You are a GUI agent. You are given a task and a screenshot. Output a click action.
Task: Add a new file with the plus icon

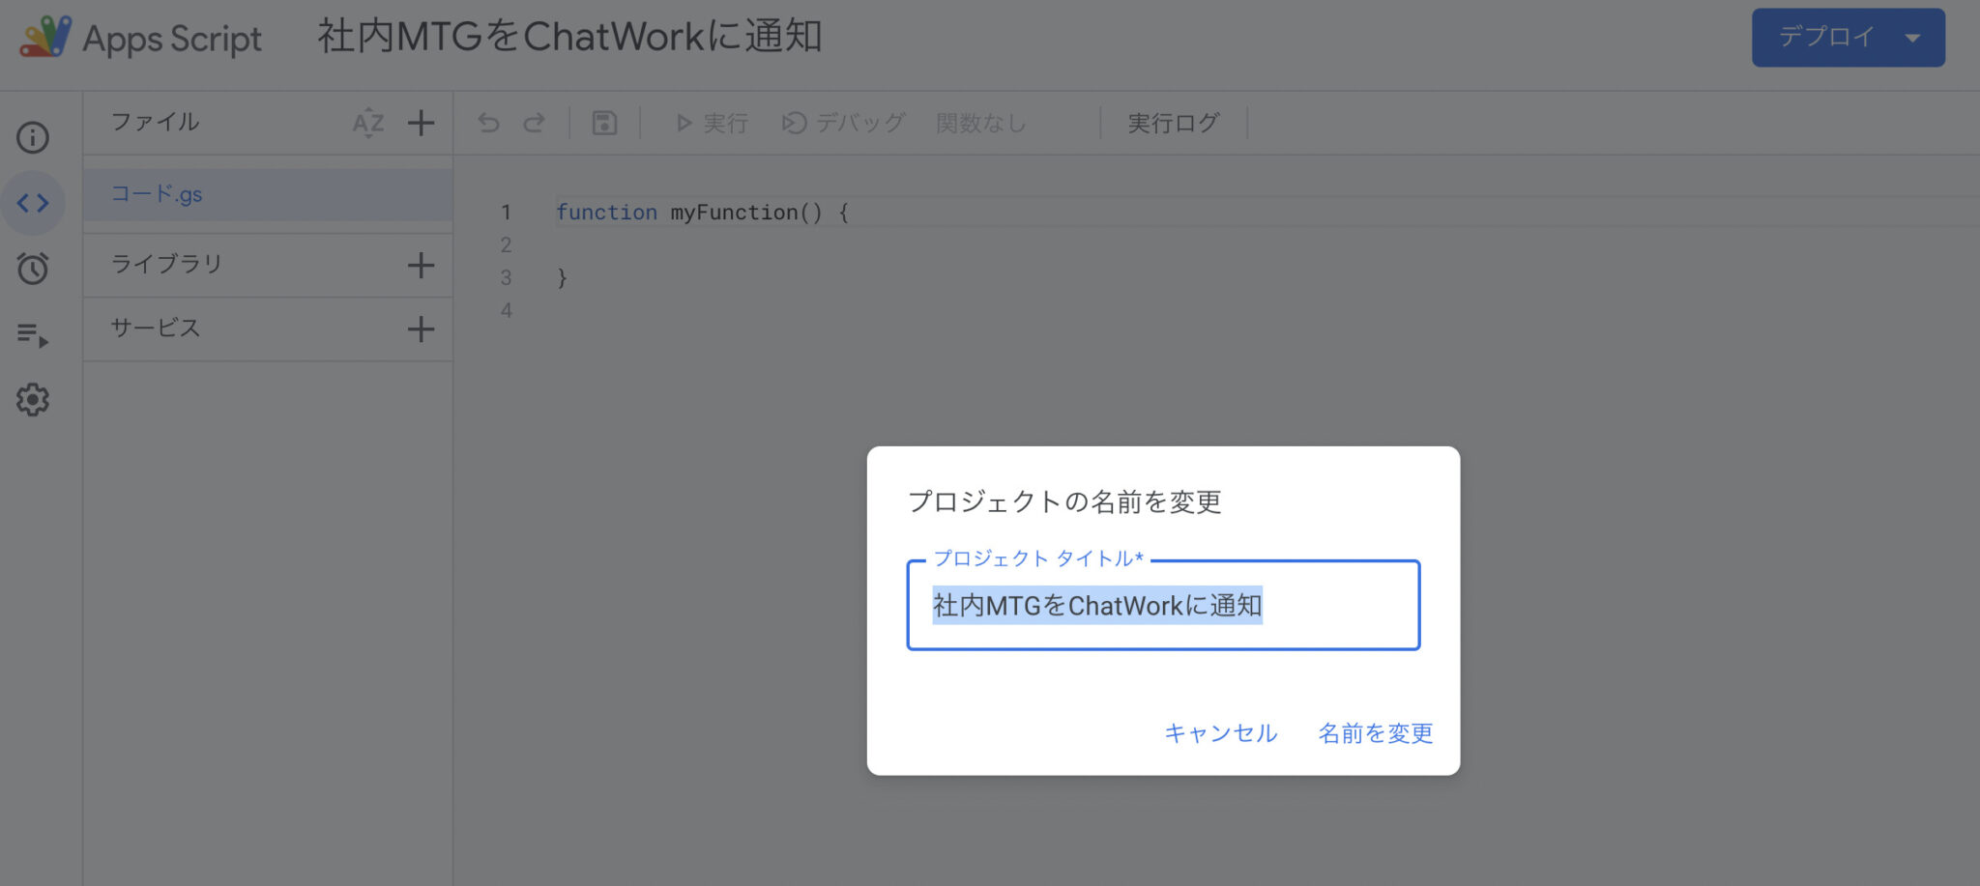click(x=421, y=123)
